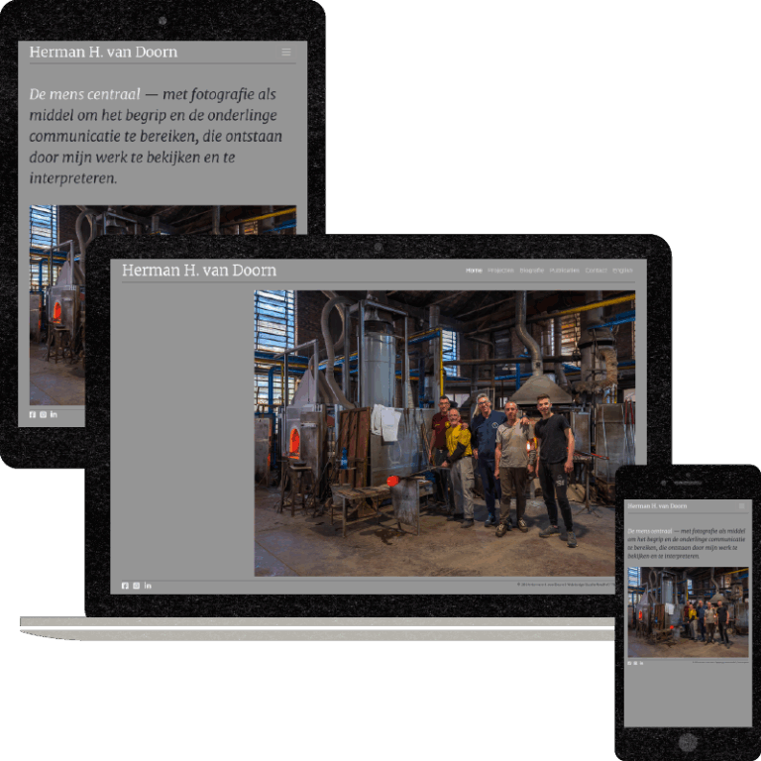Open Instagram icon in the laptop footer
Viewport: 761px width, 761px height.
click(x=137, y=586)
